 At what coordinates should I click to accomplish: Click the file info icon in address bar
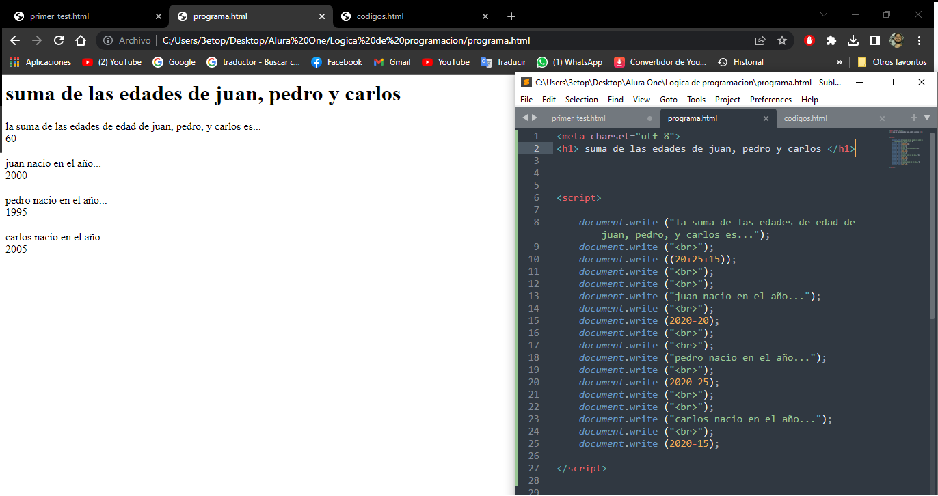[107, 40]
